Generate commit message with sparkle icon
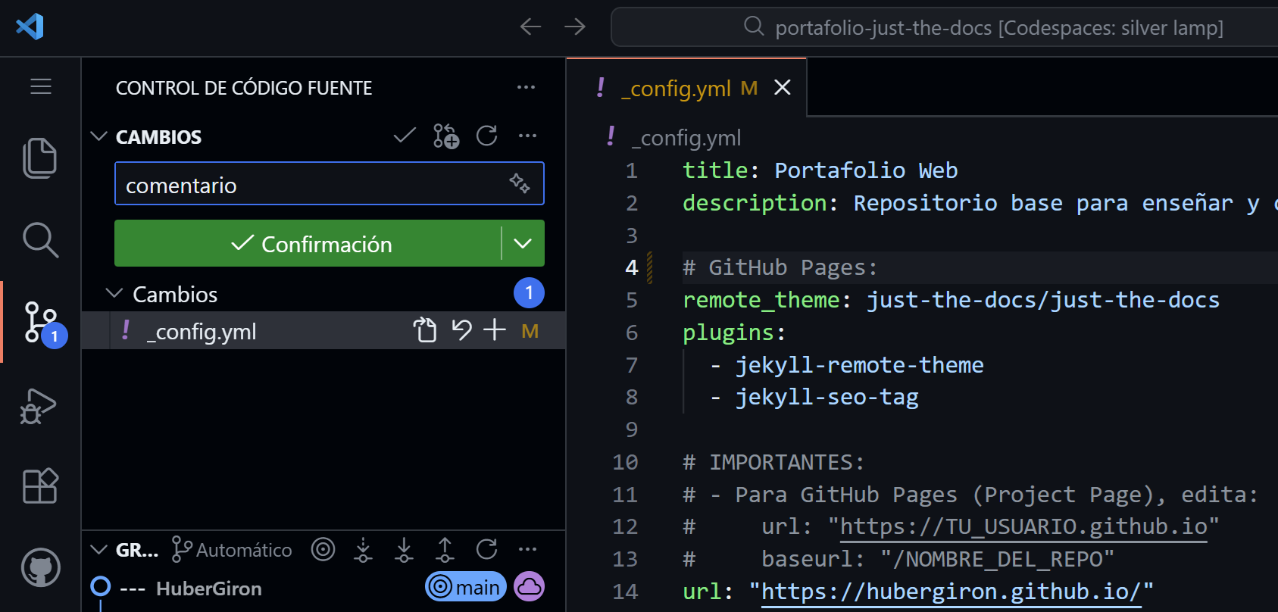The width and height of the screenshot is (1278, 612). 520,183
